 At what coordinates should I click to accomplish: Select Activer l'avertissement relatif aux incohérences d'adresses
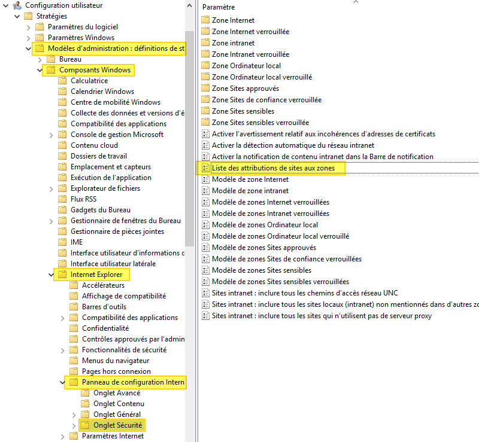pos(323,134)
